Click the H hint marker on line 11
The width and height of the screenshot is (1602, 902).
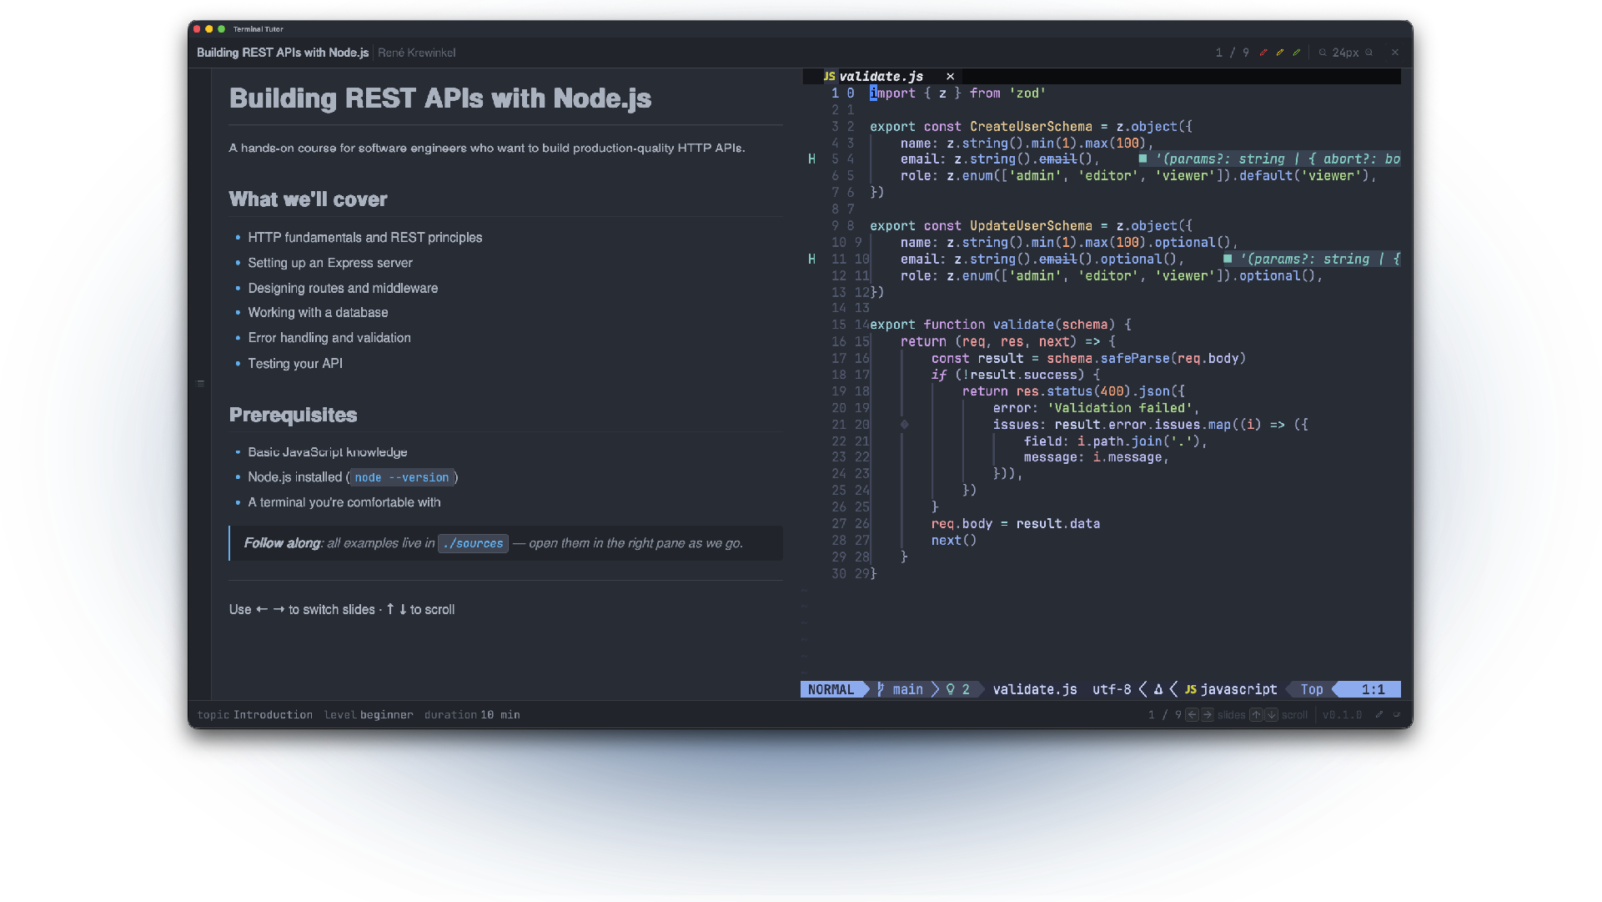click(811, 260)
